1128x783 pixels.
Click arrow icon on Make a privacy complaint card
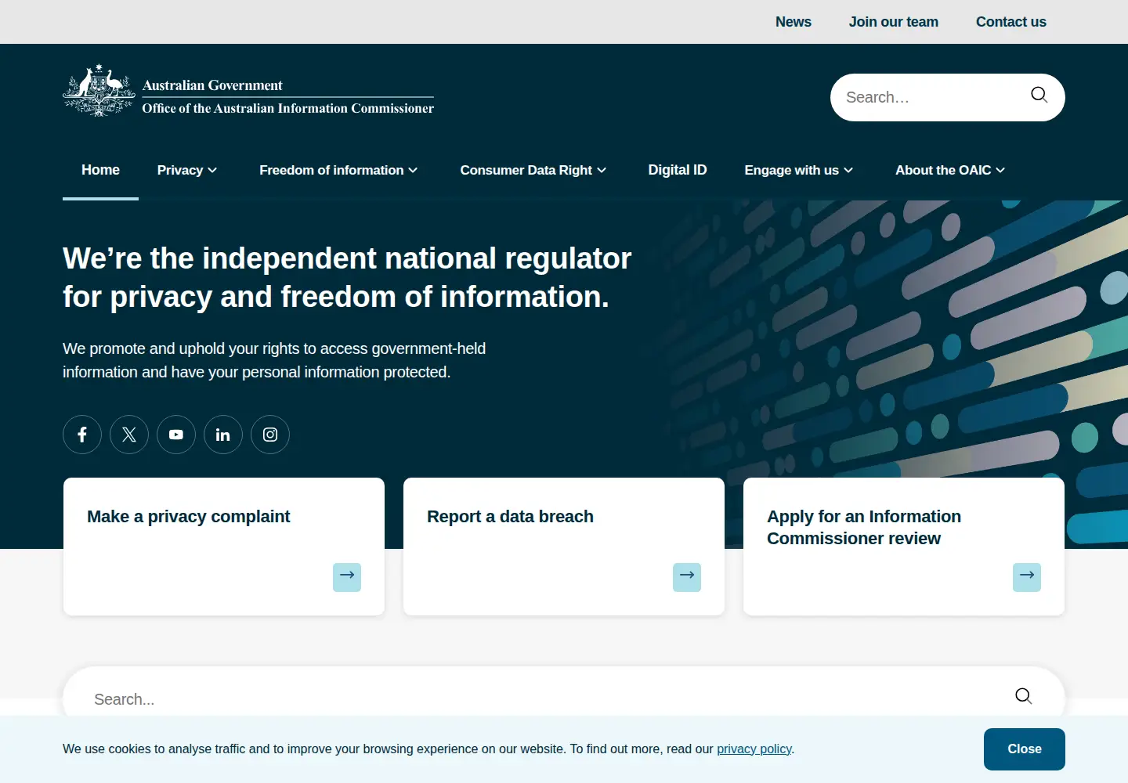pos(347,577)
